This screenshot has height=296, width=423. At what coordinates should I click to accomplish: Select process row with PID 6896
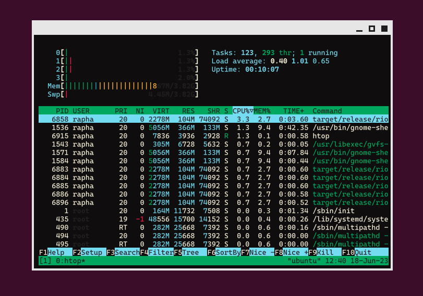pyautogui.click(x=213, y=203)
